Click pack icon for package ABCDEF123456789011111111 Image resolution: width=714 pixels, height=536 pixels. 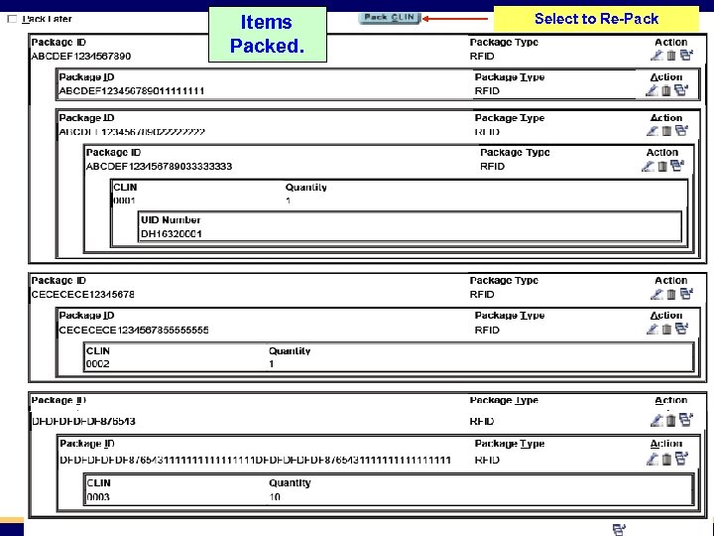click(x=680, y=89)
